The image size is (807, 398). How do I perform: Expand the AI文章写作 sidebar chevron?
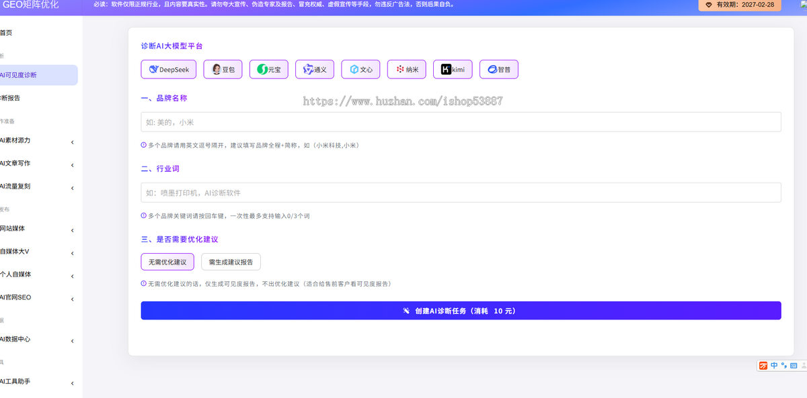pos(72,164)
